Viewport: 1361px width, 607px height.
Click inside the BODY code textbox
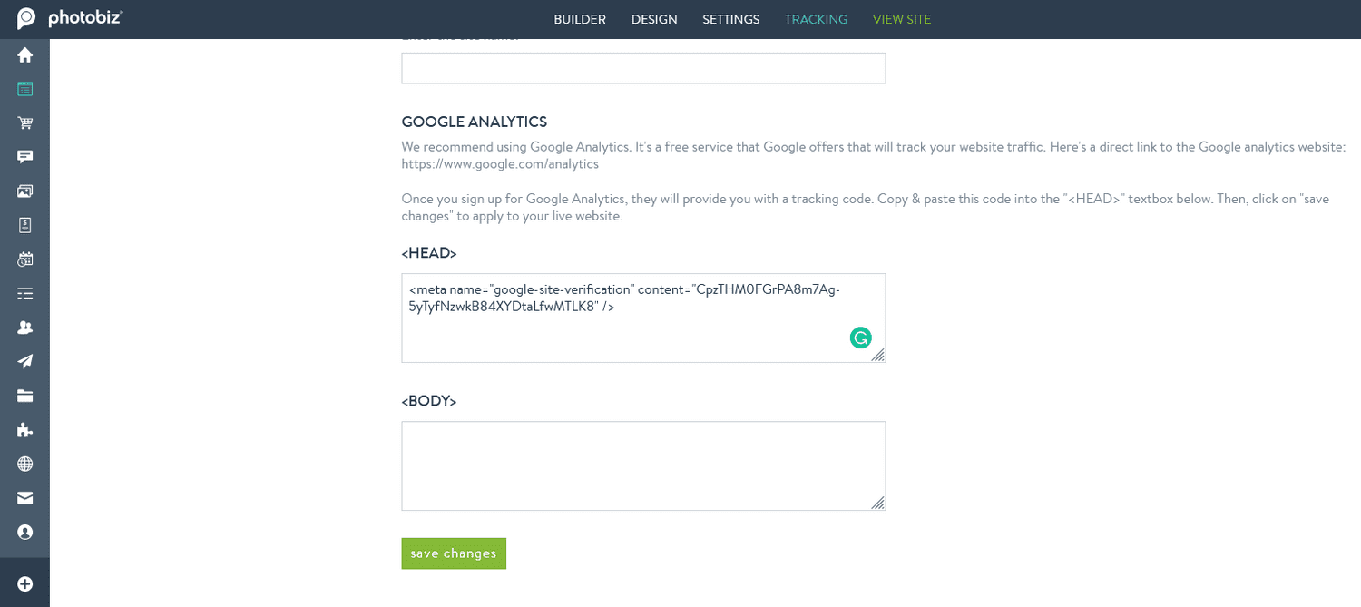[x=643, y=465]
